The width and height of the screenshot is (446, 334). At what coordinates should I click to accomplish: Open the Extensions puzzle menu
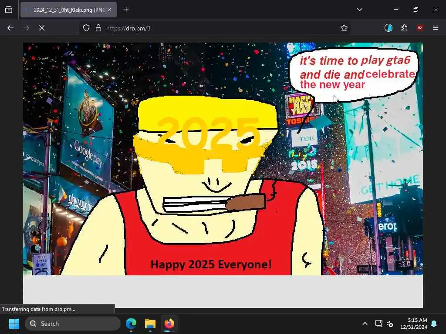click(x=404, y=28)
